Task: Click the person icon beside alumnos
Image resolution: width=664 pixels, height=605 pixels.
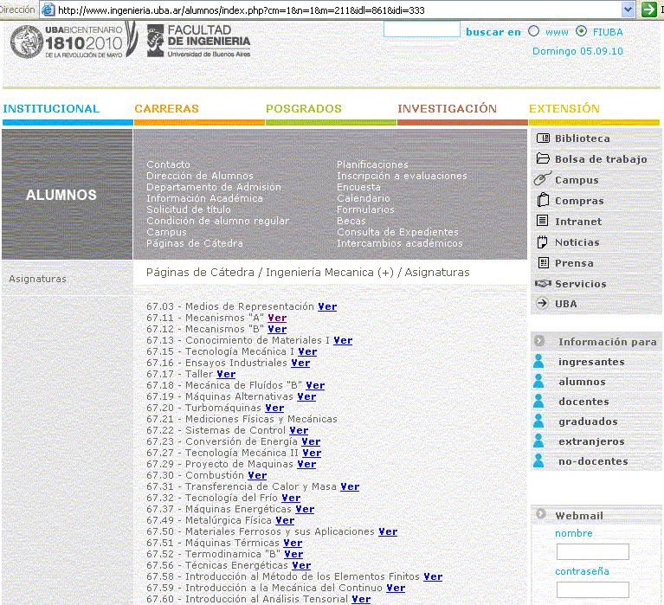Action: point(538,381)
